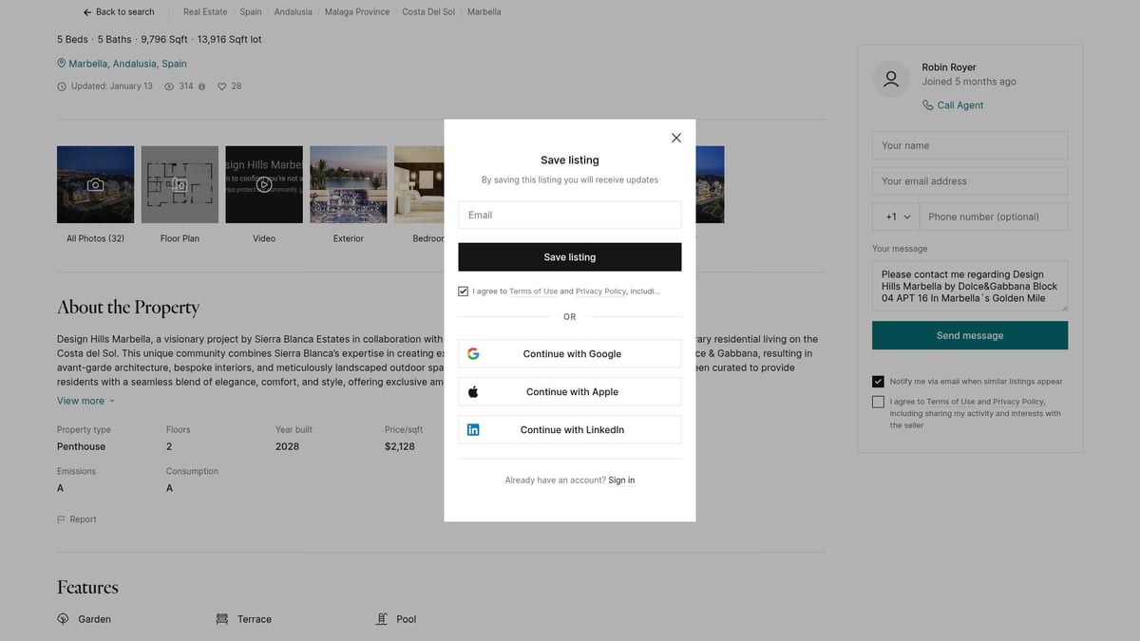Open the Floor Plan thumbnail
The width and height of the screenshot is (1140, 641).
(180, 184)
